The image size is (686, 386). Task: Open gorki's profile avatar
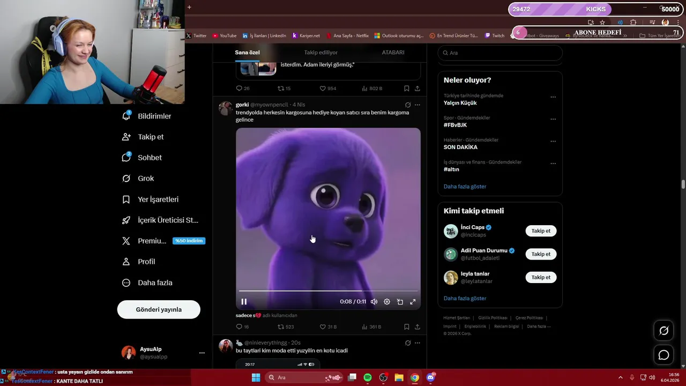226,108
